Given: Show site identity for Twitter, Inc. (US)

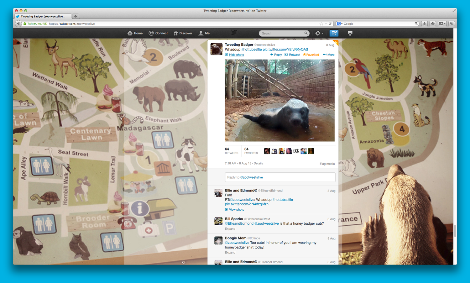Looking at the screenshot, I should [x=35, y=24].
